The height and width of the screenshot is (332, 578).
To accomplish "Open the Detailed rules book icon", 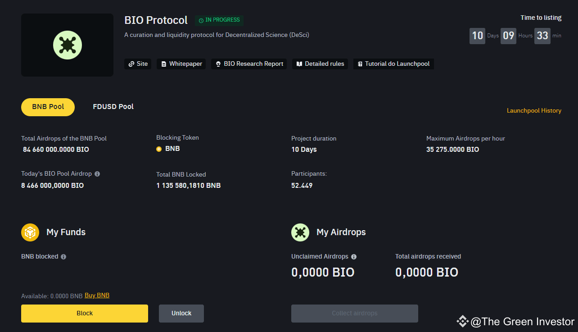I will (x=299, y=64).
